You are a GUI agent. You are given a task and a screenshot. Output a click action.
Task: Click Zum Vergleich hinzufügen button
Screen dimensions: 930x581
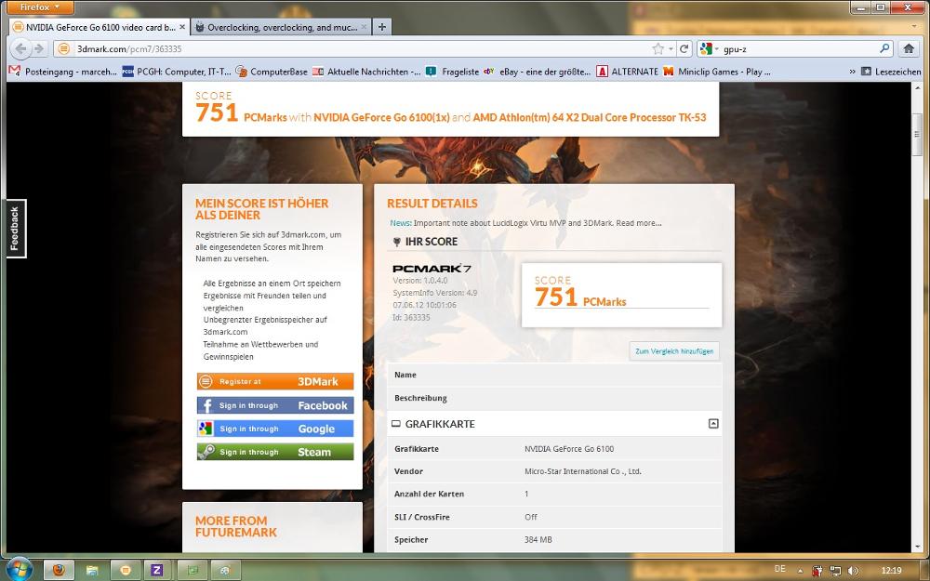[x=674, y=351]
